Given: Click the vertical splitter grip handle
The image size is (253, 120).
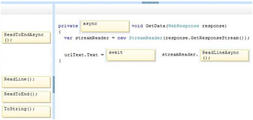Looking at the screenshot, I should [54, 85].
